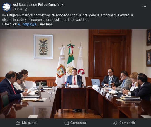The image size is (151, 127).
Task: Click the share arrow icon
Action: pos(115,123)
